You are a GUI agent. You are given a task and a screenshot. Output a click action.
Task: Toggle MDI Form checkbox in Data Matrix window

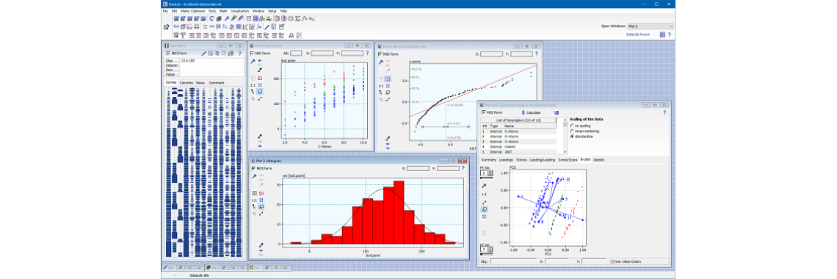[168, 54]
